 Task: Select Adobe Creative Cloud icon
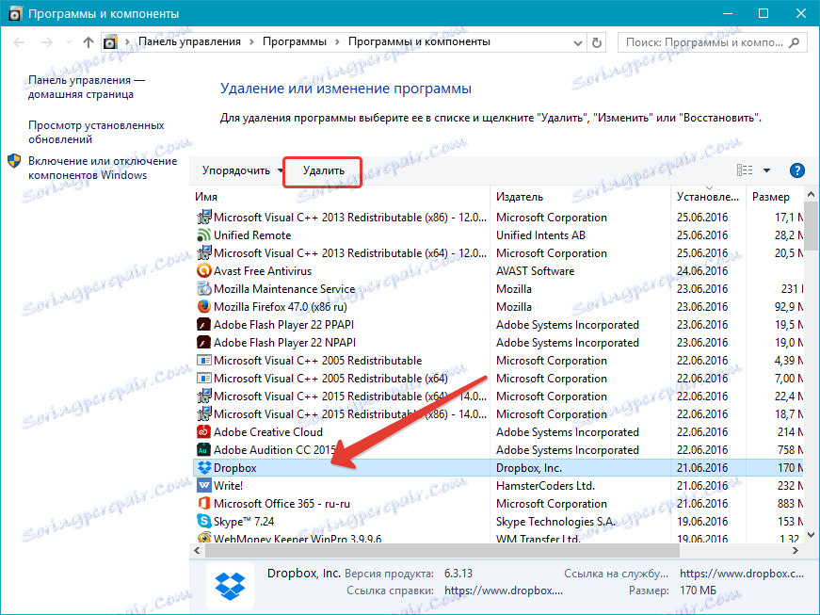point(203,432)
